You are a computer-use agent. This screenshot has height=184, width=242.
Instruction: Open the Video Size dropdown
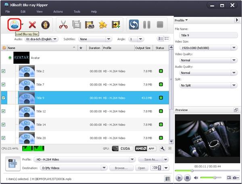[208, 48]
